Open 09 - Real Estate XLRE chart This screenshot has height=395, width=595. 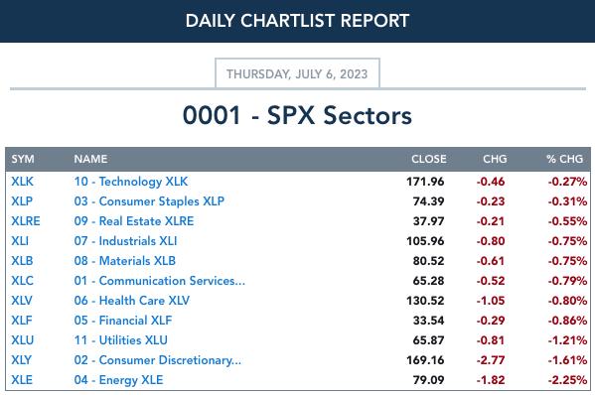tap(134, 221)
